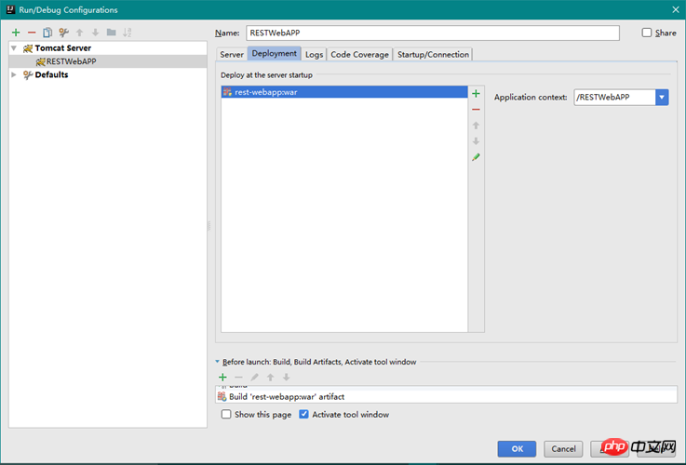Edit artifact with green pencil icon
The image size is (686, 465).
coord(476,157)
